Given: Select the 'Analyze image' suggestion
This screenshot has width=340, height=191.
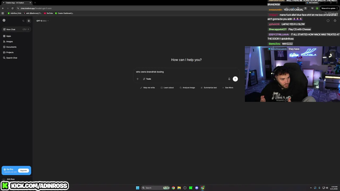Looking at the screenshot, I should 187,88.
